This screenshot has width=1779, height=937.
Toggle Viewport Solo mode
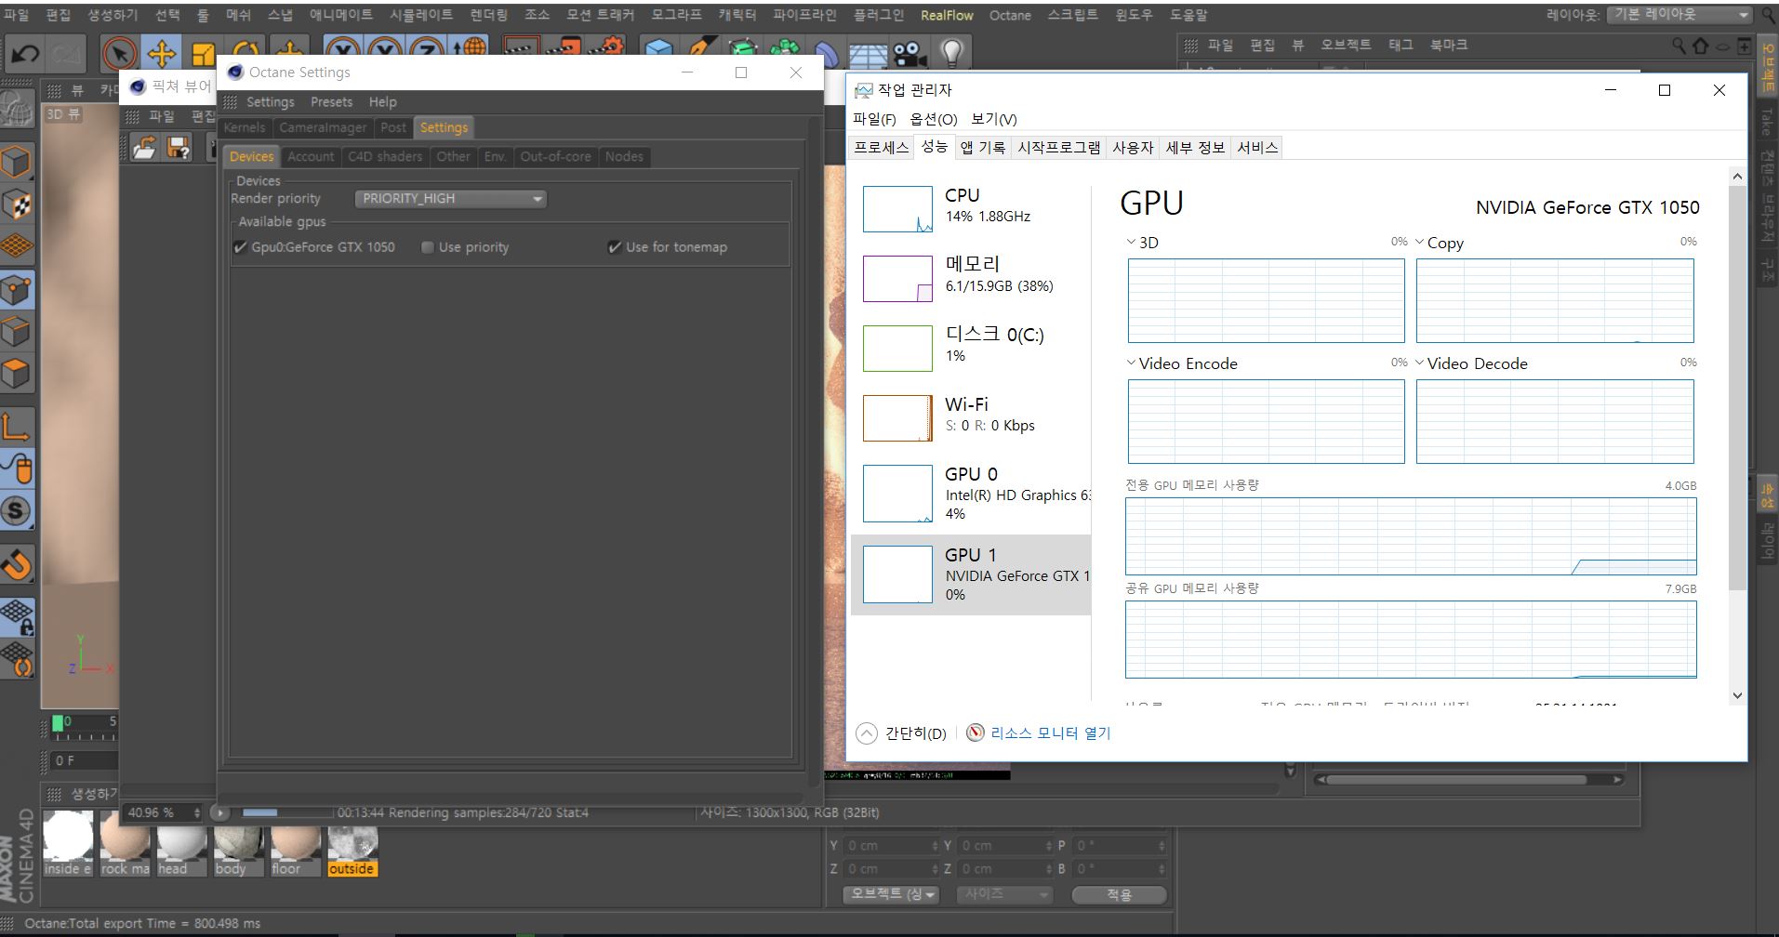tap(17, 510)
